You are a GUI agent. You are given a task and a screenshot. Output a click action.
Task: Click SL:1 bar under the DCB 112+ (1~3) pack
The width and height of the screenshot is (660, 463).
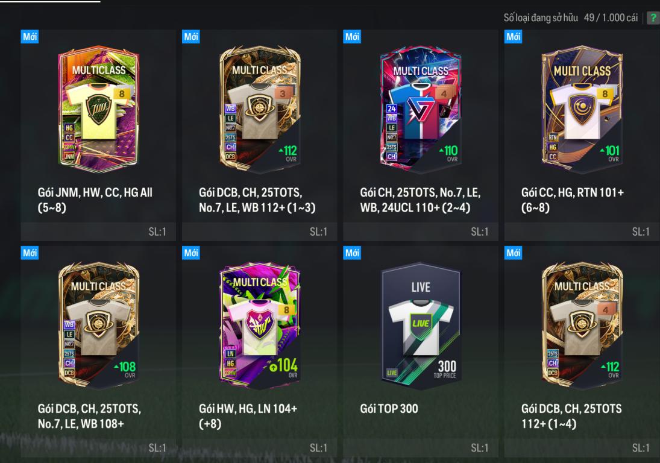259,231
